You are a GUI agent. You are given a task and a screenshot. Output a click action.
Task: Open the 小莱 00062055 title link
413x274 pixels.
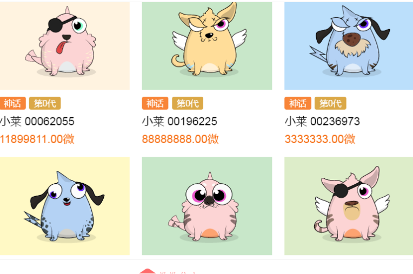click(37, 122)
